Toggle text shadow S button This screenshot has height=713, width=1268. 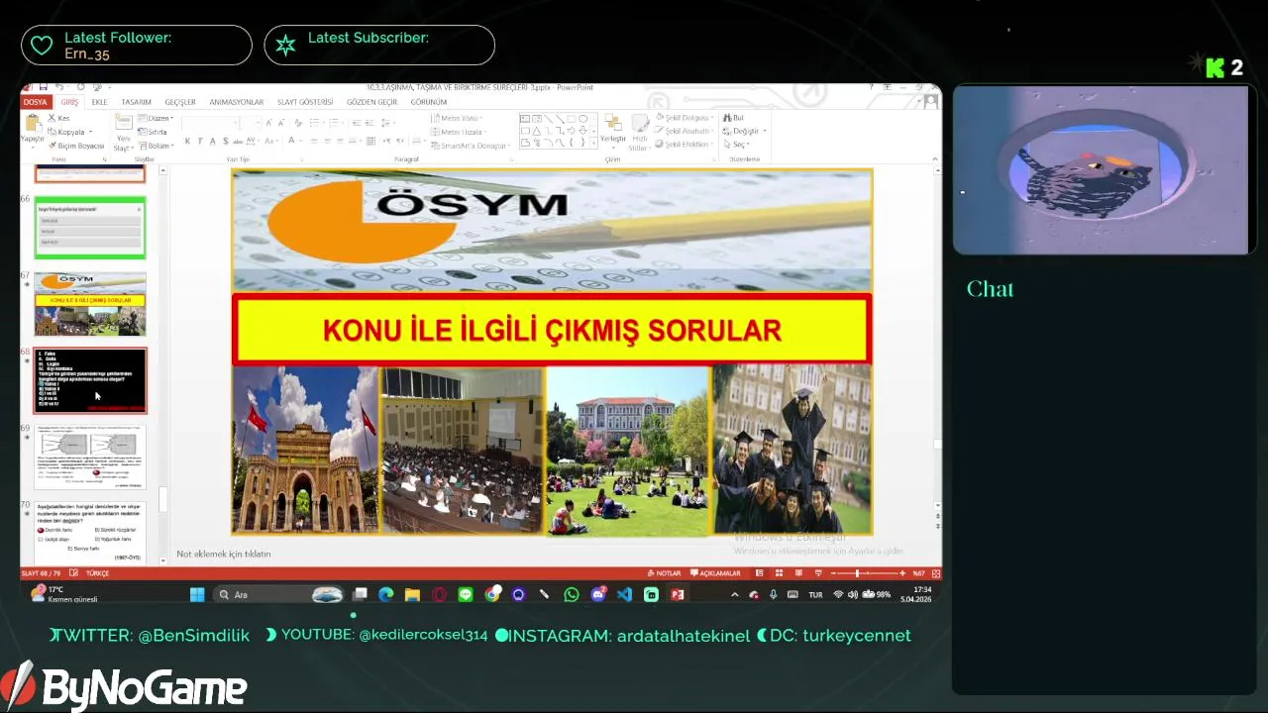(x=226, y=142)
